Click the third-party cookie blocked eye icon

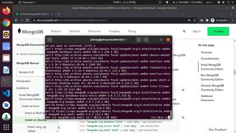[189, 20]
